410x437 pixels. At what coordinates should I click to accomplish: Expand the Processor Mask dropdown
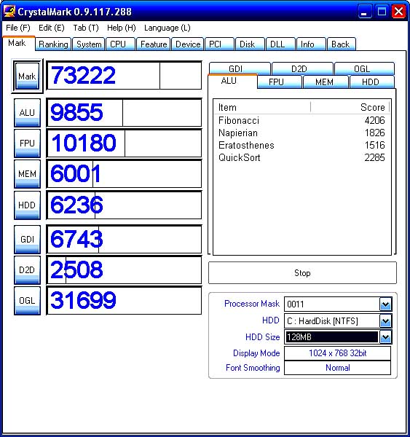click(x=385, y=304)
